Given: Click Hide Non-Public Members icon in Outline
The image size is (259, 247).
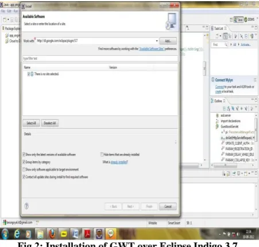Looking at the screenshot, I should pyautogui.click(x=242, y=109).
